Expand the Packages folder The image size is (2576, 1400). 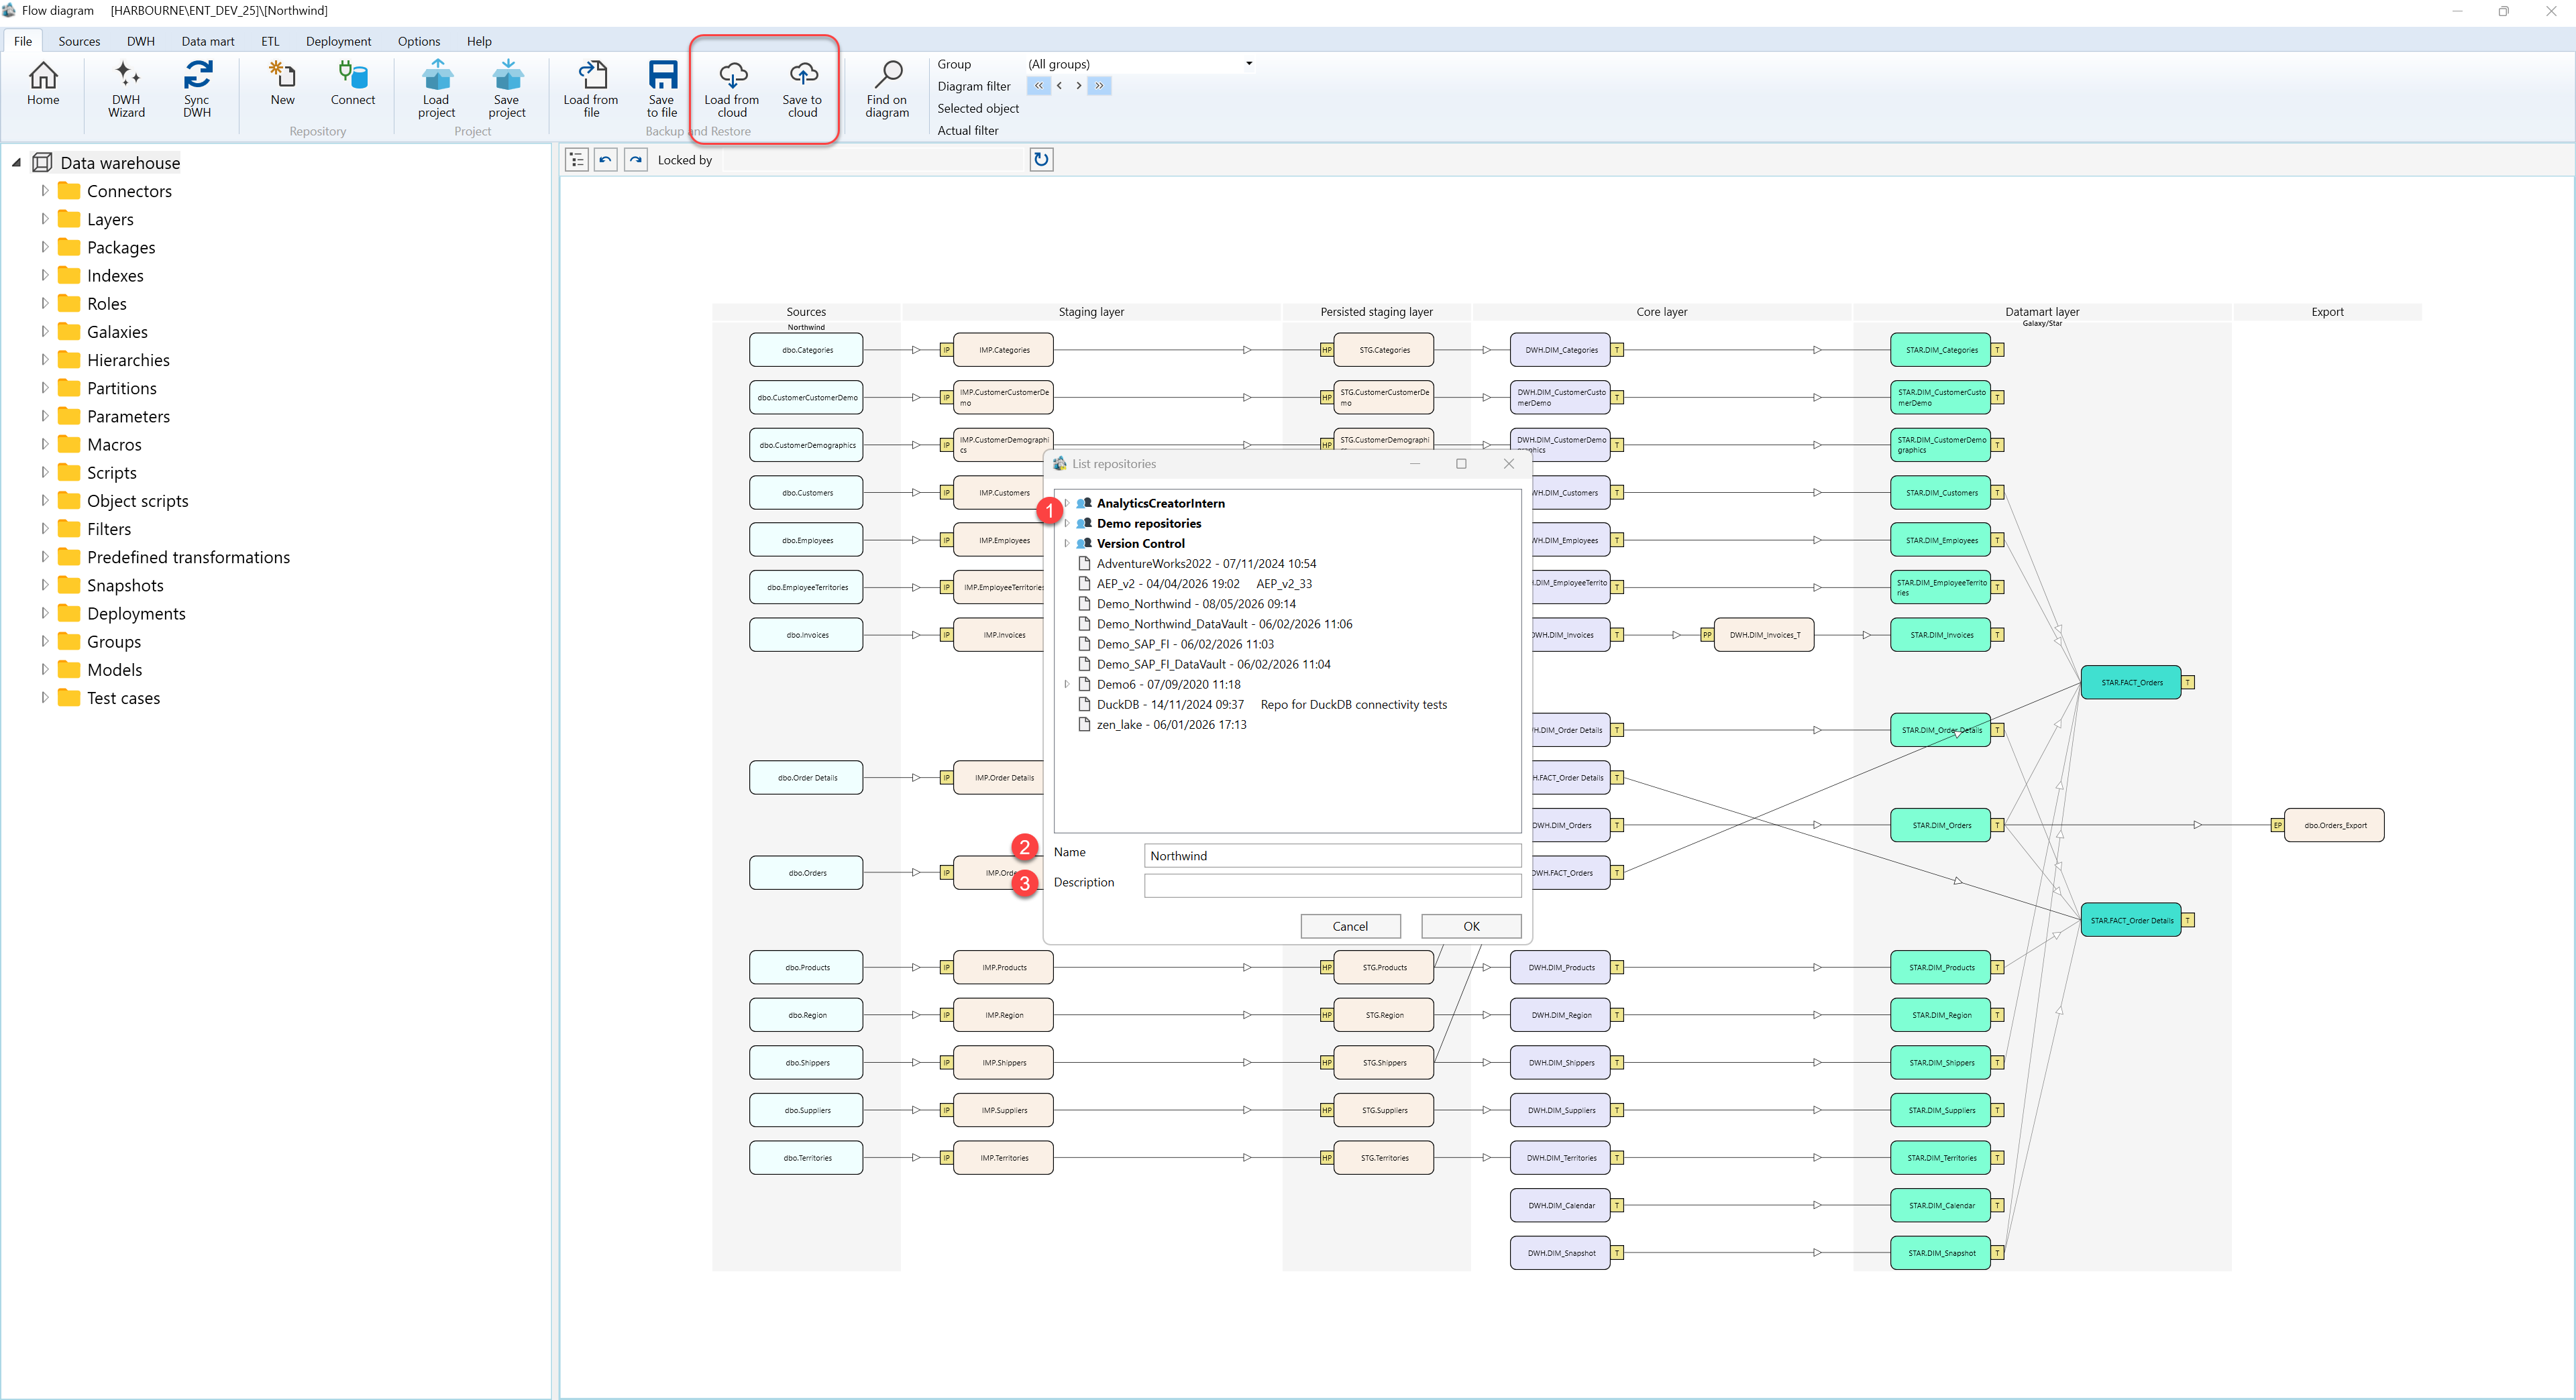(x=44, y=246)
